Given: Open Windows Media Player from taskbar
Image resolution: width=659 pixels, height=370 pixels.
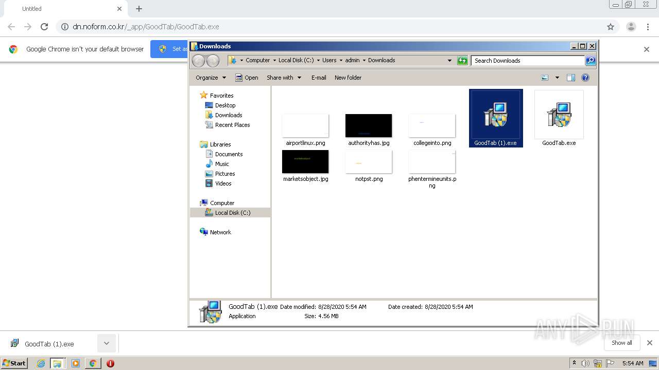Looking at the screenshot, I should pos(76,363).
